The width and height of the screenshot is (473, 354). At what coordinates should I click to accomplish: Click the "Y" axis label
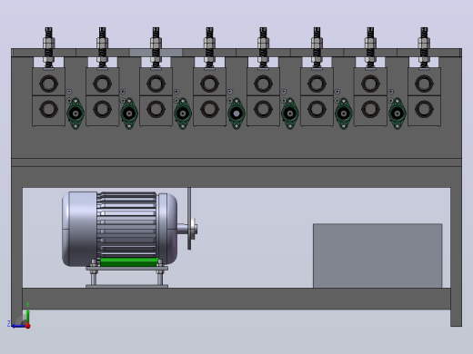click(27, 305)
